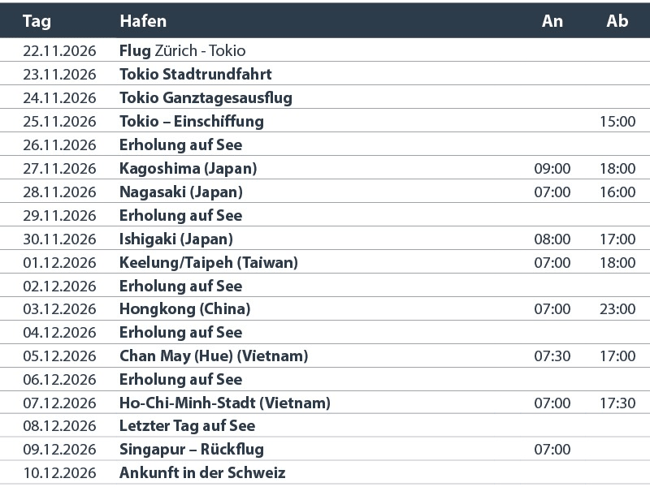Viewport: 650px width, 487px height.
Task: Click 'Singapur – Rückflug' entry
Action: 191,450
